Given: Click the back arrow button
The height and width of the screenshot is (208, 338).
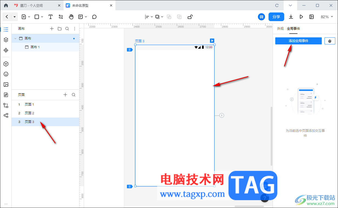Looking at the screenshot, I should (x=7, y=17).
